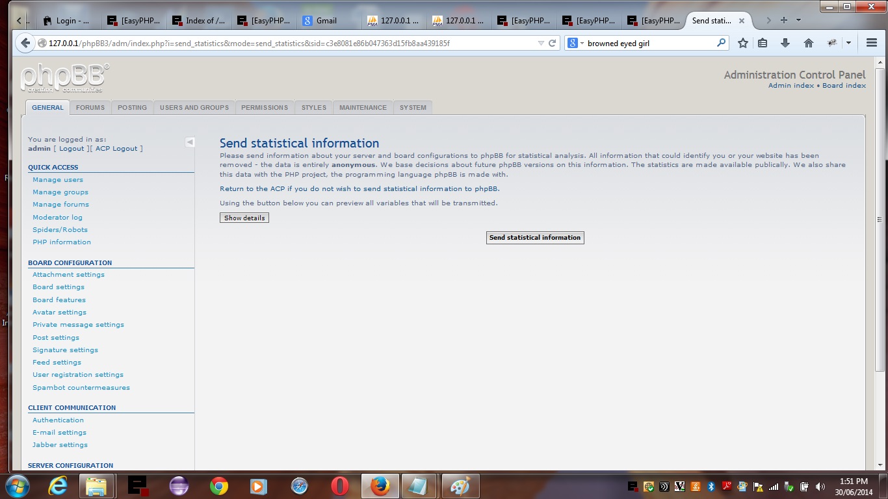Switch to the Forums tab
This screenshot has height=499, width=888.
tap(90, 108)
